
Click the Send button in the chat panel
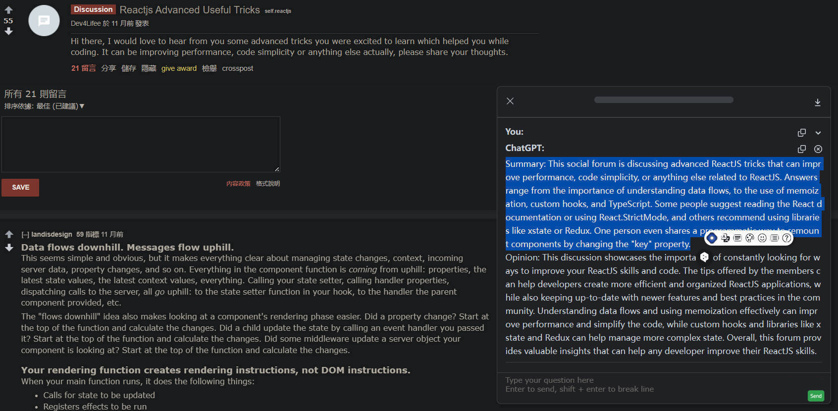[x=816, y=396]
